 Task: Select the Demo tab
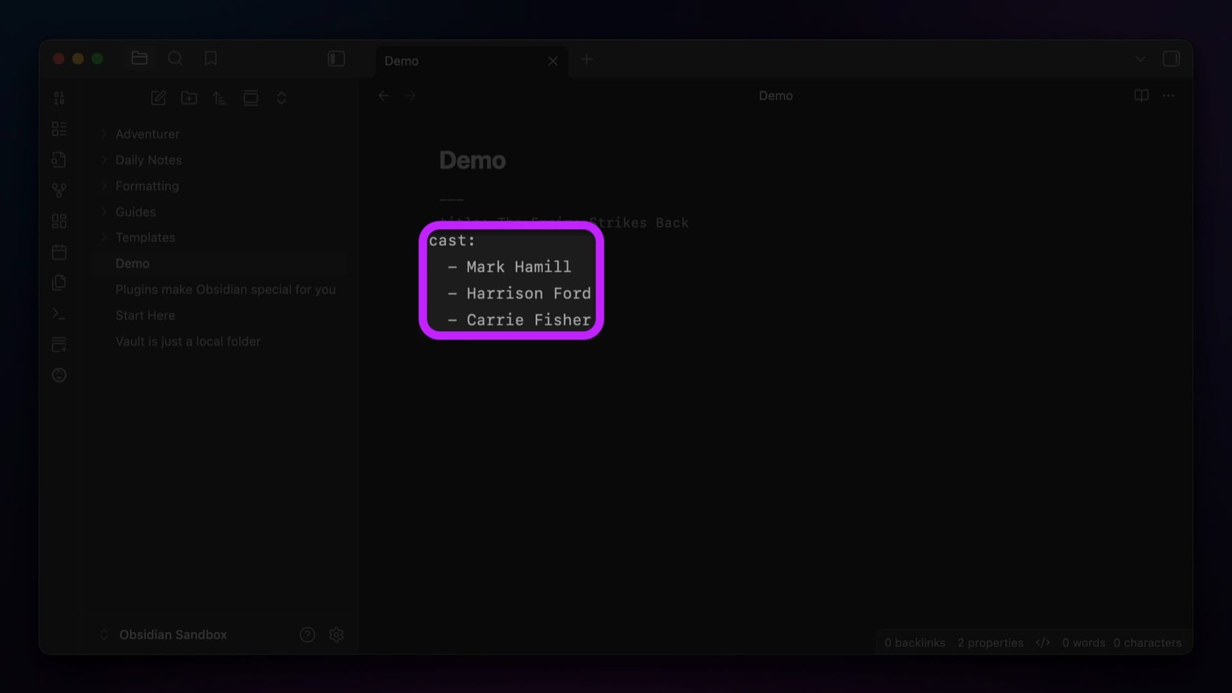pyautogui.click(x=449, y=61)
